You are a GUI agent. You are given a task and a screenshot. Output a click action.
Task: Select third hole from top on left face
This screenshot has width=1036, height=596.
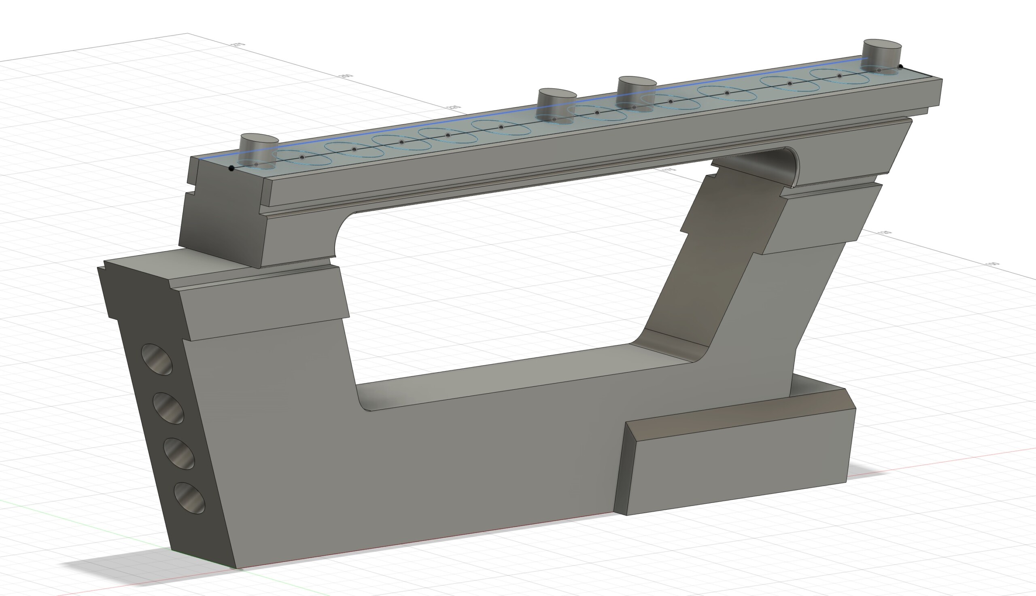[179, 453]
